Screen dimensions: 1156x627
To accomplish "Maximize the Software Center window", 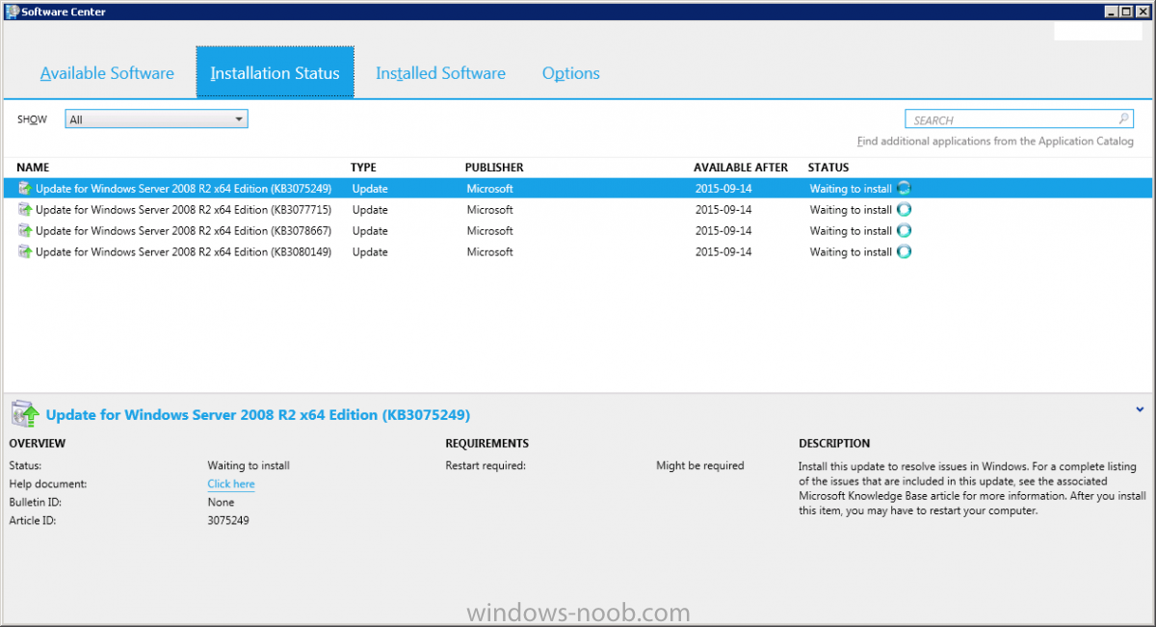I will pyautogui.click(x=1125, y=12).
